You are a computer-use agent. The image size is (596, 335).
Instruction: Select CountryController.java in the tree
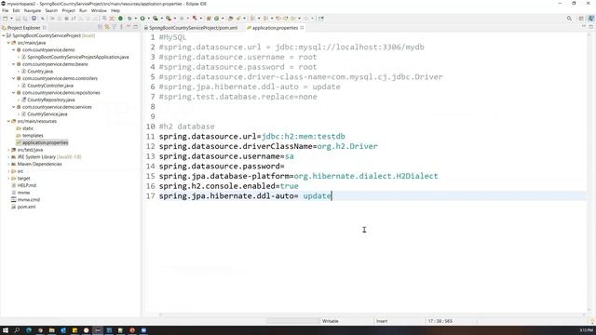[50, 86]
